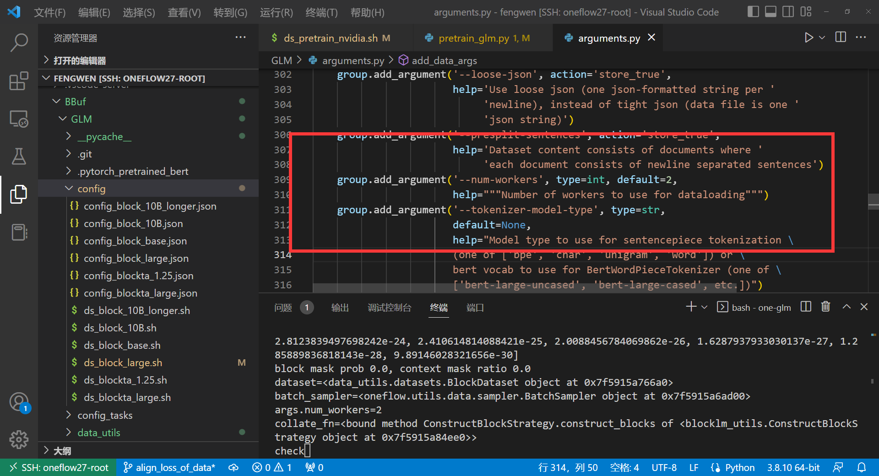Toggle the bottom panel visibility

770,11
